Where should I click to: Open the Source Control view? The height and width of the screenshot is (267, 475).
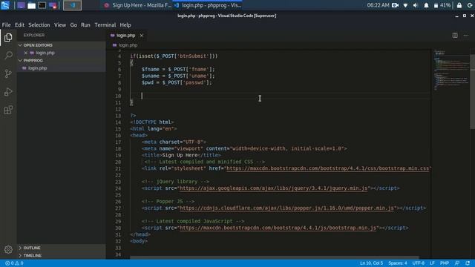(x=8, y=73)
